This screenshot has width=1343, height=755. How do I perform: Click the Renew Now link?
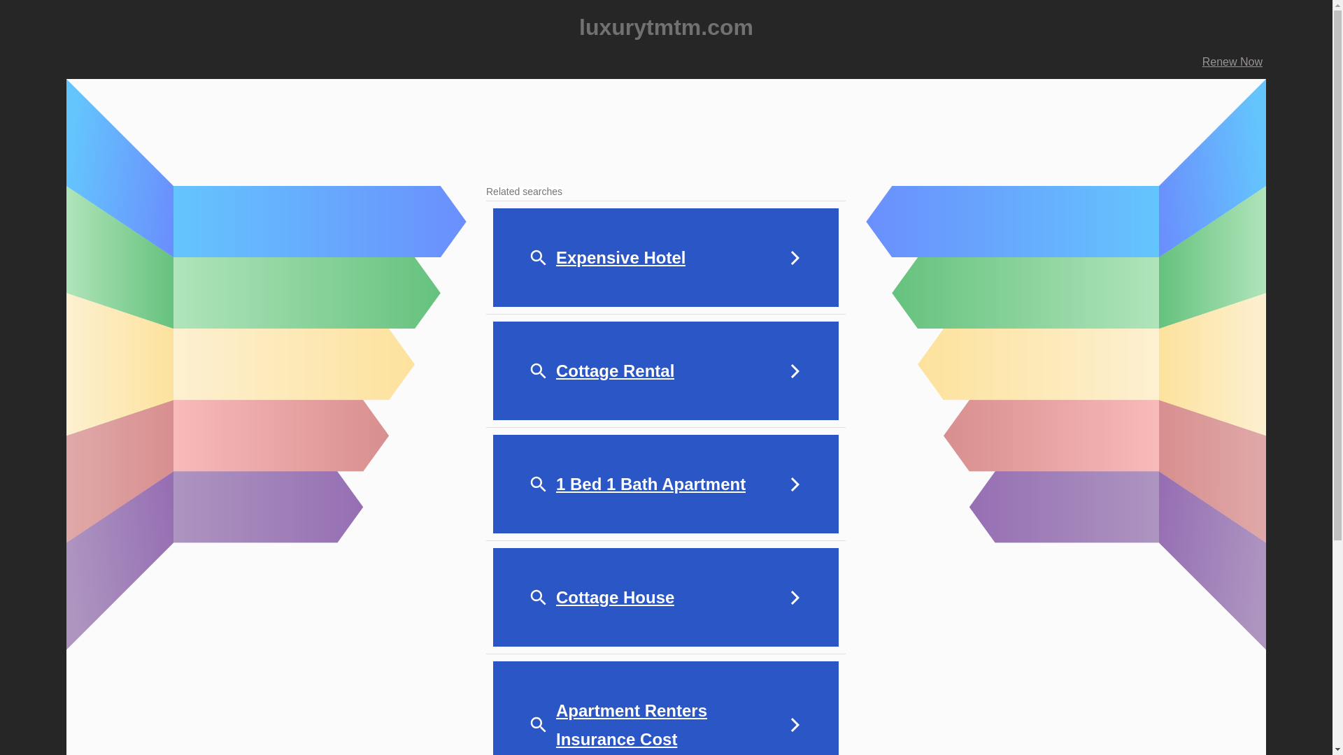click(x=1232, y=62)
